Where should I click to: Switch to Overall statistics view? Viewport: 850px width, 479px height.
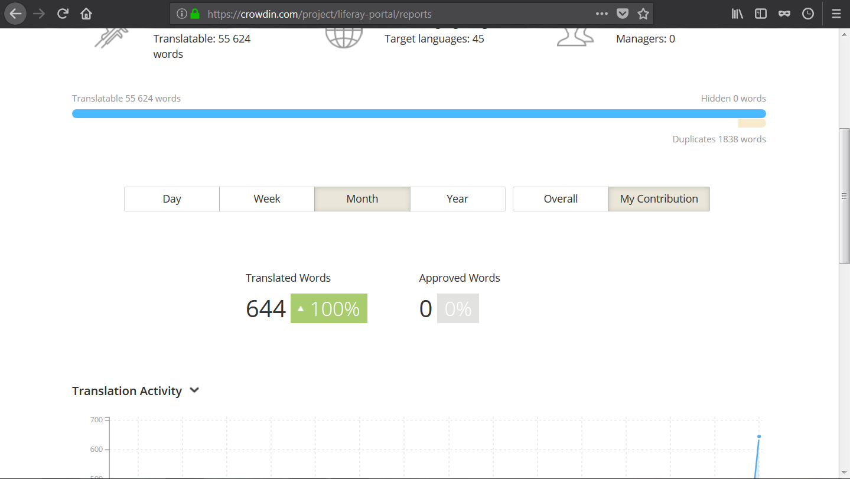tap(561, 199)
